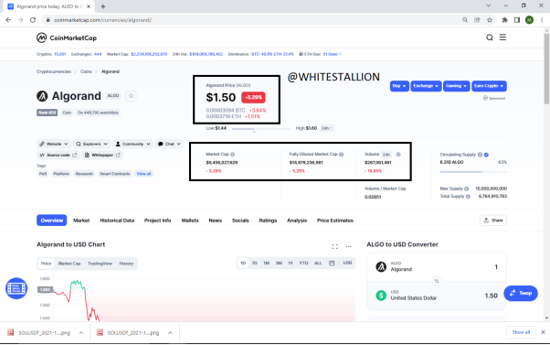550x345 pixels.
Task: Click the Algorand amount field in converter
Action: [437, 267]
